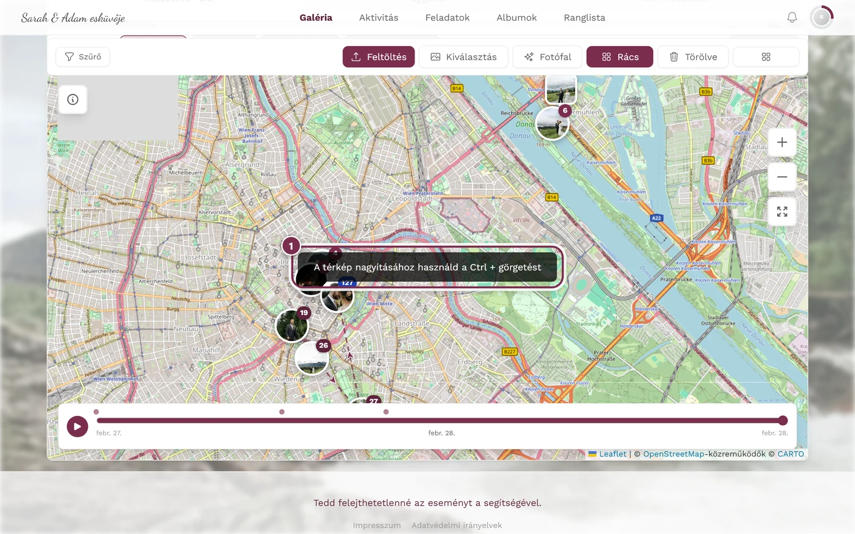Screen dimensions: 855x534
Task: Go to the Galéria tab
Action: (x=316, y=18)
